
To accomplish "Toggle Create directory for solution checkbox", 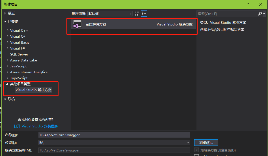I will click(196, 150).
